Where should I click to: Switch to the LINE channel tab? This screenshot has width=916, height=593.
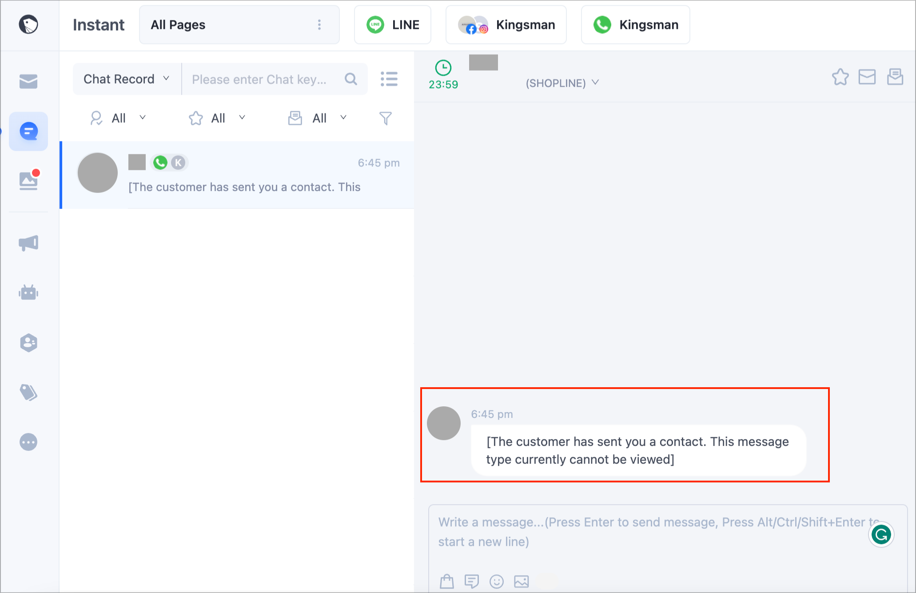[x=393, y=25]
